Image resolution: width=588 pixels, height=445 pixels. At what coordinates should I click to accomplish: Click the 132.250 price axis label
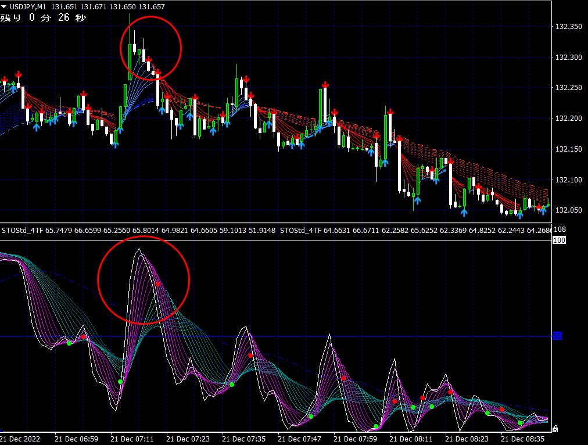pos(568,88)
